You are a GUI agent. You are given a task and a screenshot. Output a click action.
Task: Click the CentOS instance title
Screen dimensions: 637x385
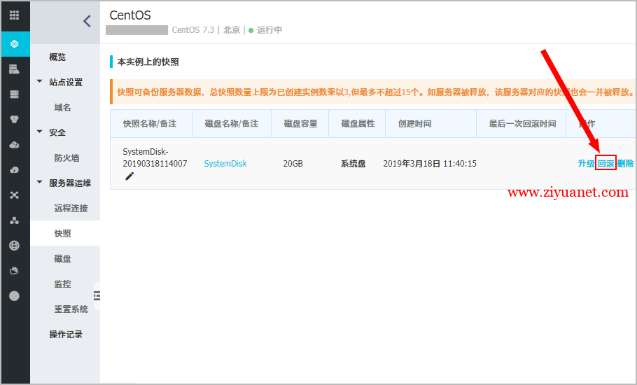coord(130,15)
